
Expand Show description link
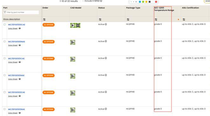[12, 19]
